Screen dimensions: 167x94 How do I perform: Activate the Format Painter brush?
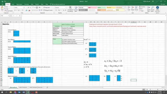9,11
